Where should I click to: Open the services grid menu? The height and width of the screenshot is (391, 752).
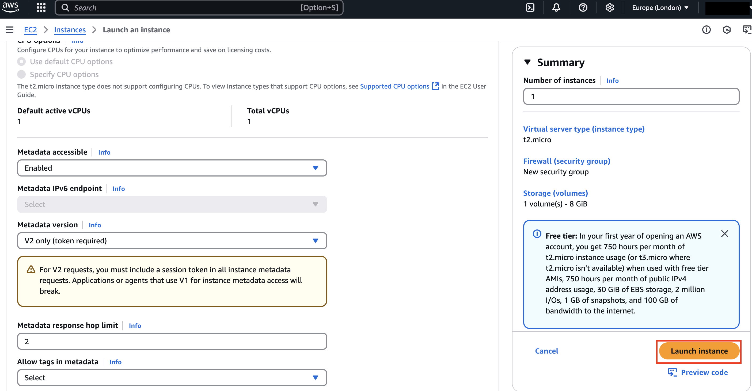click(41, 7)
